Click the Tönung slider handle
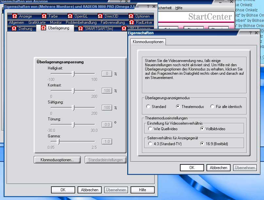Image resolution: width=264 pixels, height=200 pixels. (x=73, y=125)
